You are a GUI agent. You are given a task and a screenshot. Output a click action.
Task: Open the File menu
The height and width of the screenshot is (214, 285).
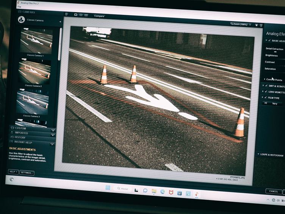click(19, 6)
